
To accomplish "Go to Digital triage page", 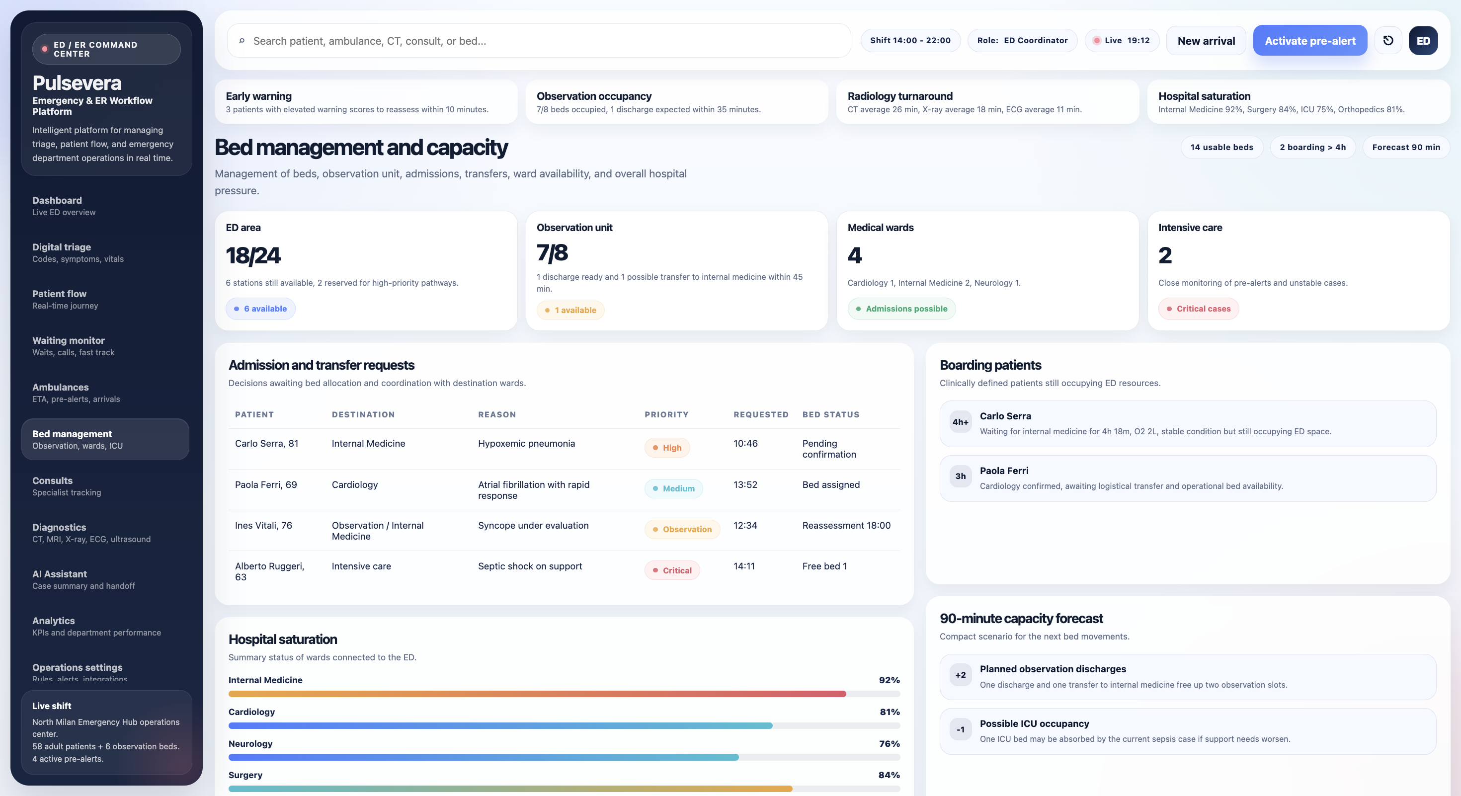I will [x=105, y=253].
